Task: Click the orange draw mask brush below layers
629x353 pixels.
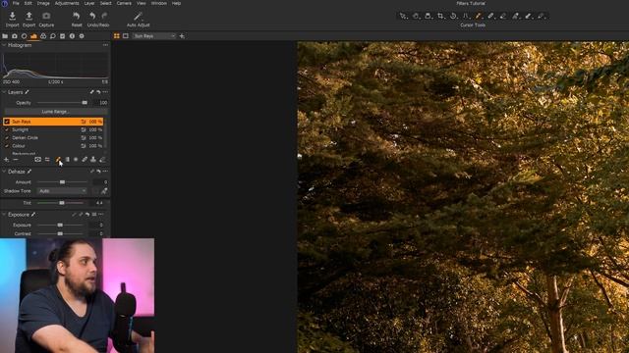Action: pyautogui.click(x=58, y=160)
